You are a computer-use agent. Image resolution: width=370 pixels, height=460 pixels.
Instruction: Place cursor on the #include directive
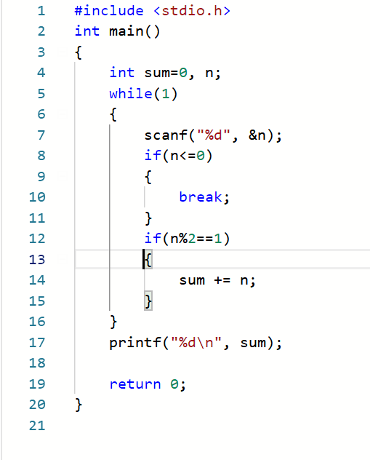point(109,11)
